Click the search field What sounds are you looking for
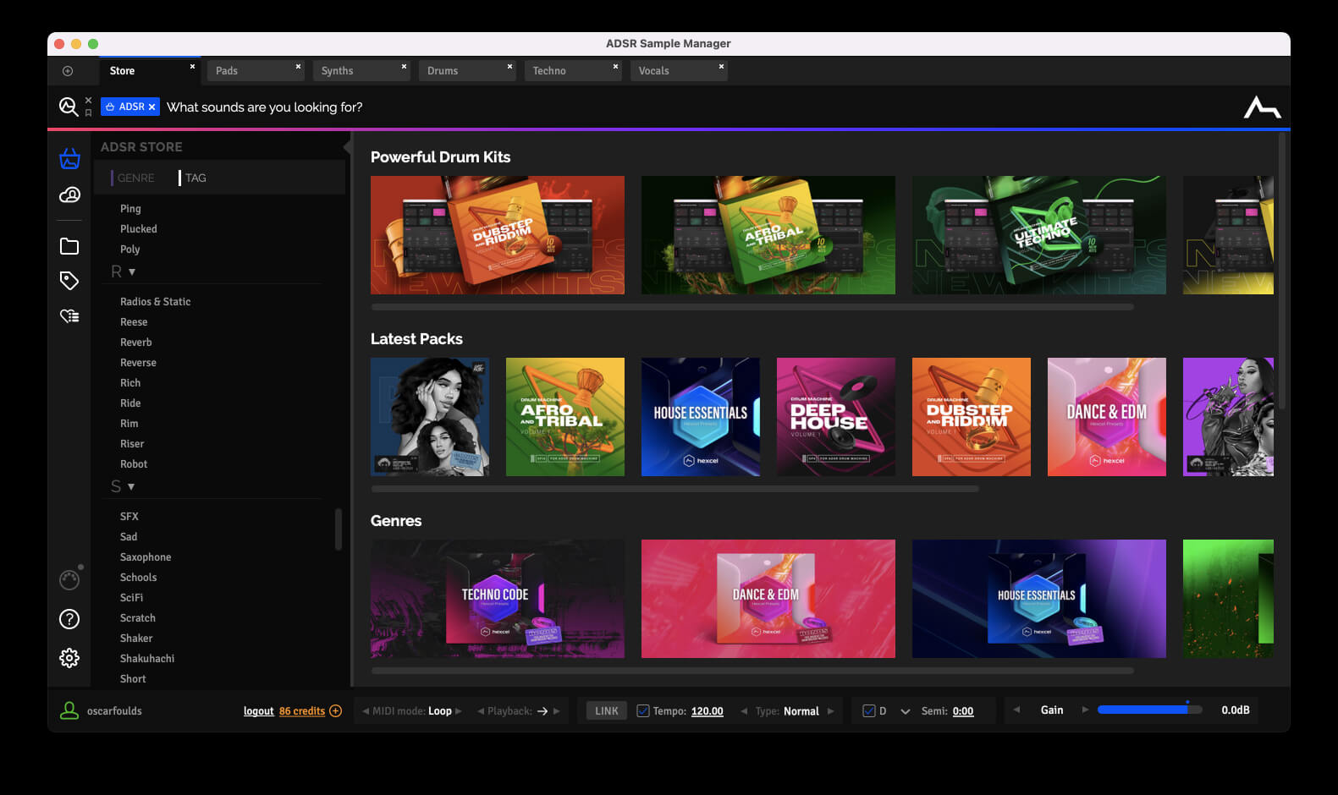 (265, 107)
